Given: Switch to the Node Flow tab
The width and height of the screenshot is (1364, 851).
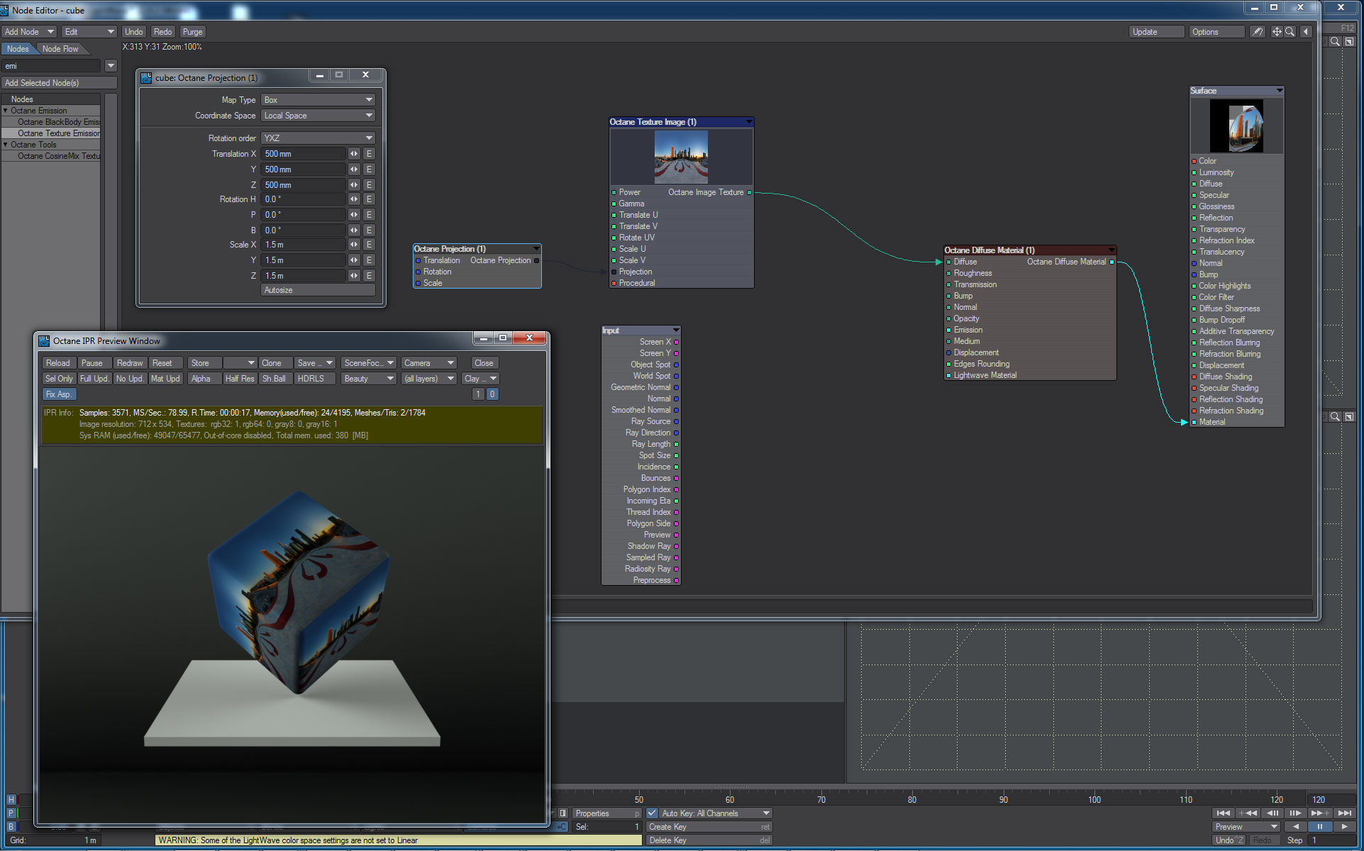Looking at the screenshot, I should (x=60, y=49).
